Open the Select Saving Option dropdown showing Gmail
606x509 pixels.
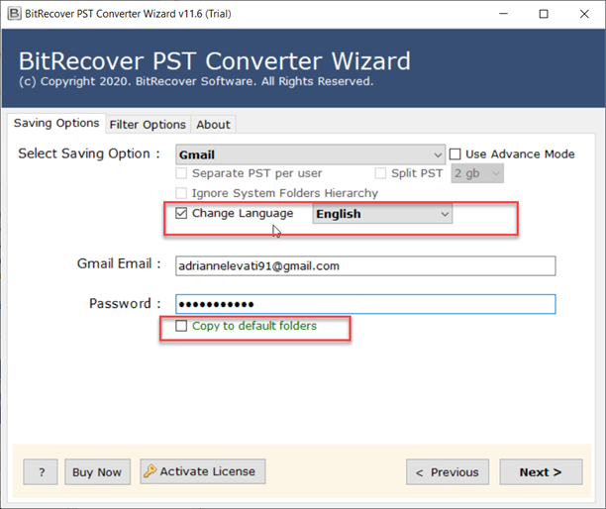pos(310,154)
